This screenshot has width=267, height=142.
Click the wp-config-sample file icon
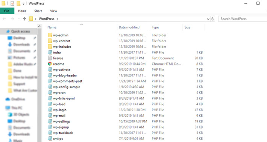pos(50,87)
